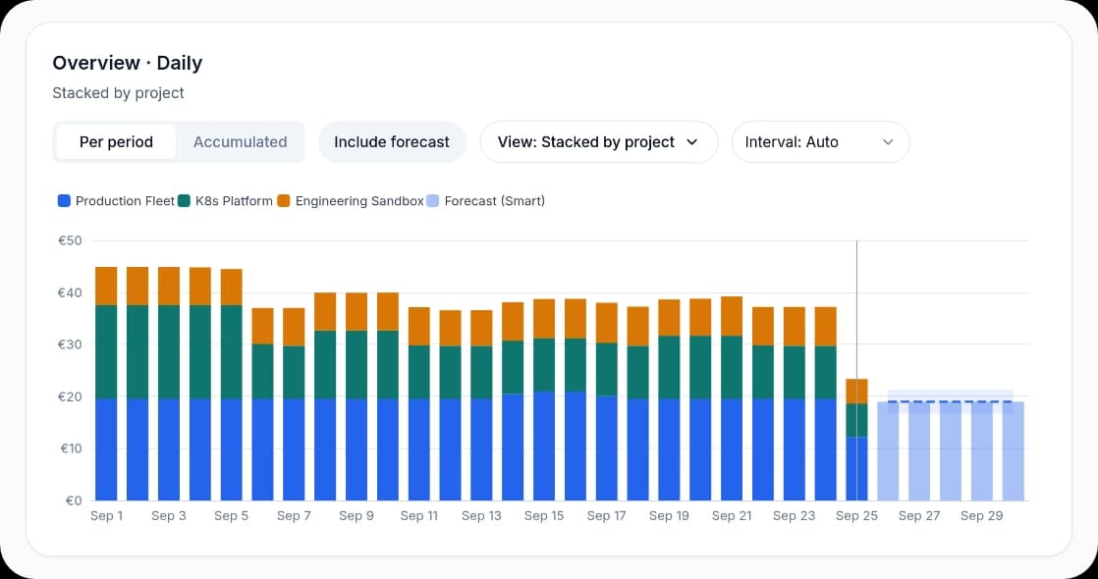This screenshot has width=1098, height=579.
Task: Click the €30 axis label
Action: coord(70,344)
